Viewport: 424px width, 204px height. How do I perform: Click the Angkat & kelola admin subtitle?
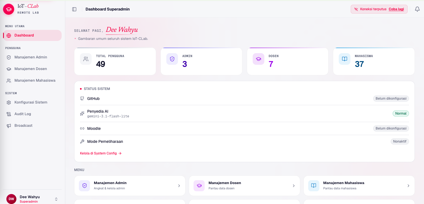109,188
